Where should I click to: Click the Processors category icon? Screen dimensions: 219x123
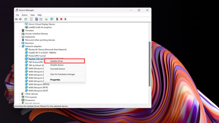[x=23, y=100]
